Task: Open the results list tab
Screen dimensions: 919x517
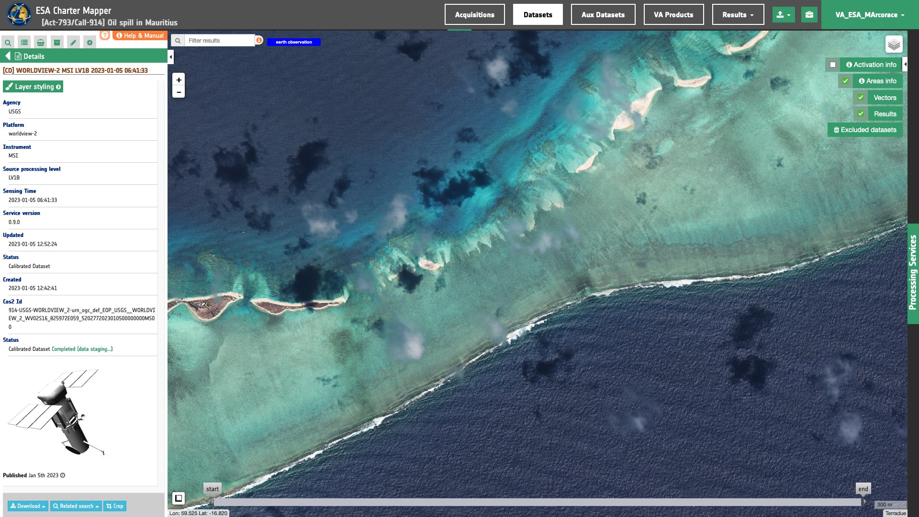Action: coord(24,43)
